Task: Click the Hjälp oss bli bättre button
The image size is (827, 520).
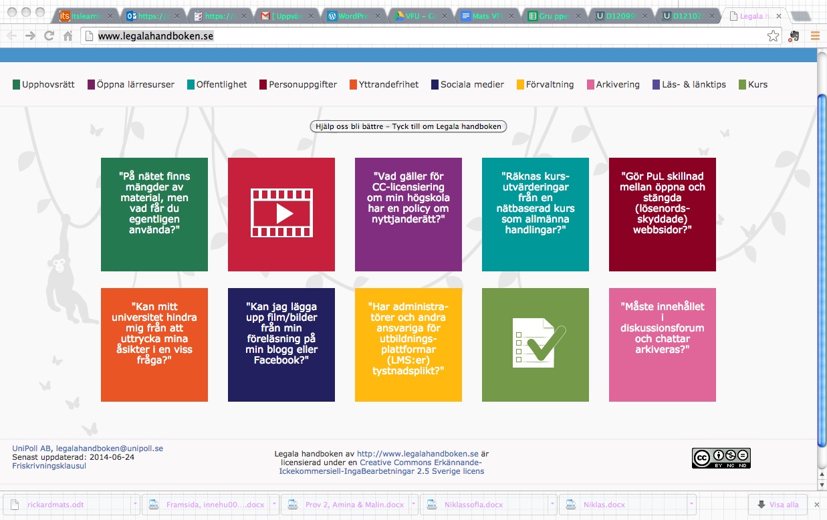Action: pyautogui.click(x=408, y=126)
